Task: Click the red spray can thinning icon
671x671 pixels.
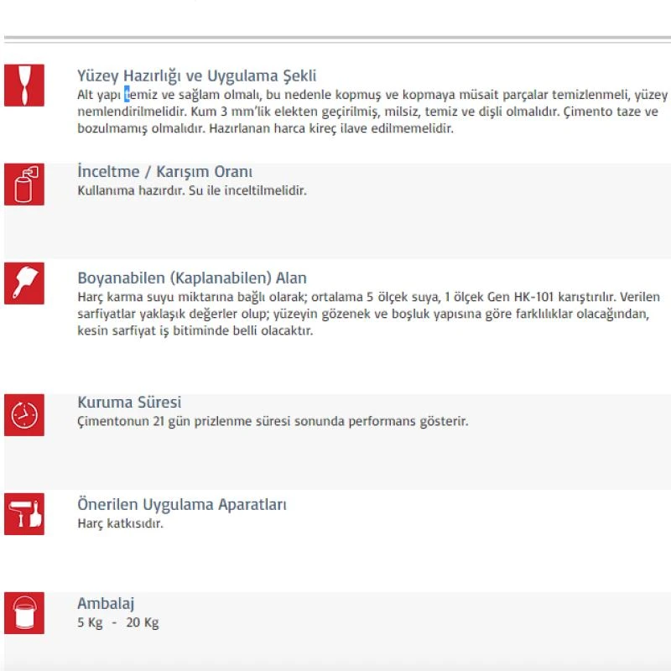Action: pyautogui.click(x=23, y=185)
